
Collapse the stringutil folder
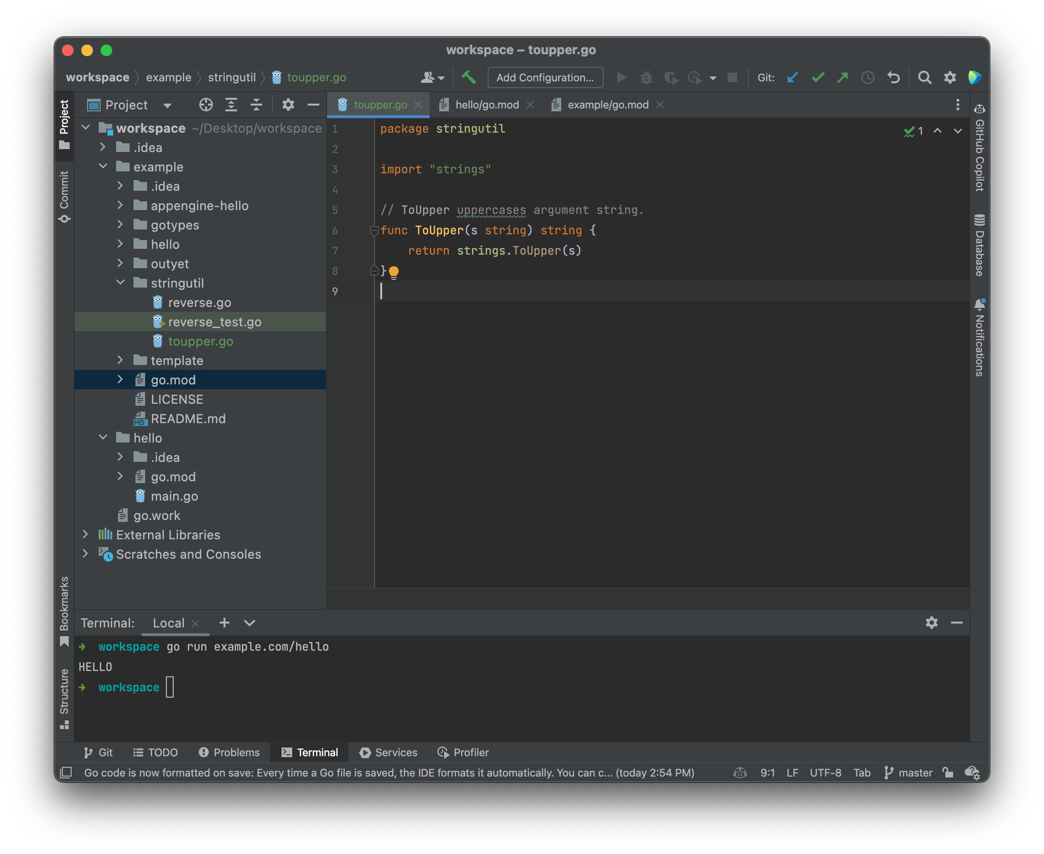click(x=120, y=282)
